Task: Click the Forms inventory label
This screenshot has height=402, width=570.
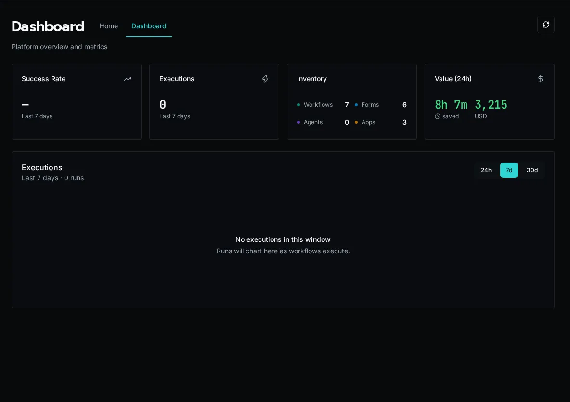Action: click(x=370, y=105)
